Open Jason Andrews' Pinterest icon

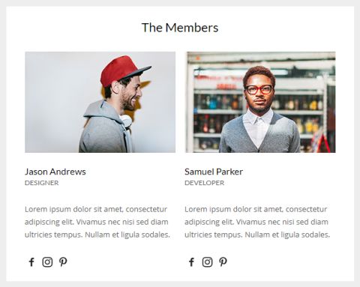point(63,262)
